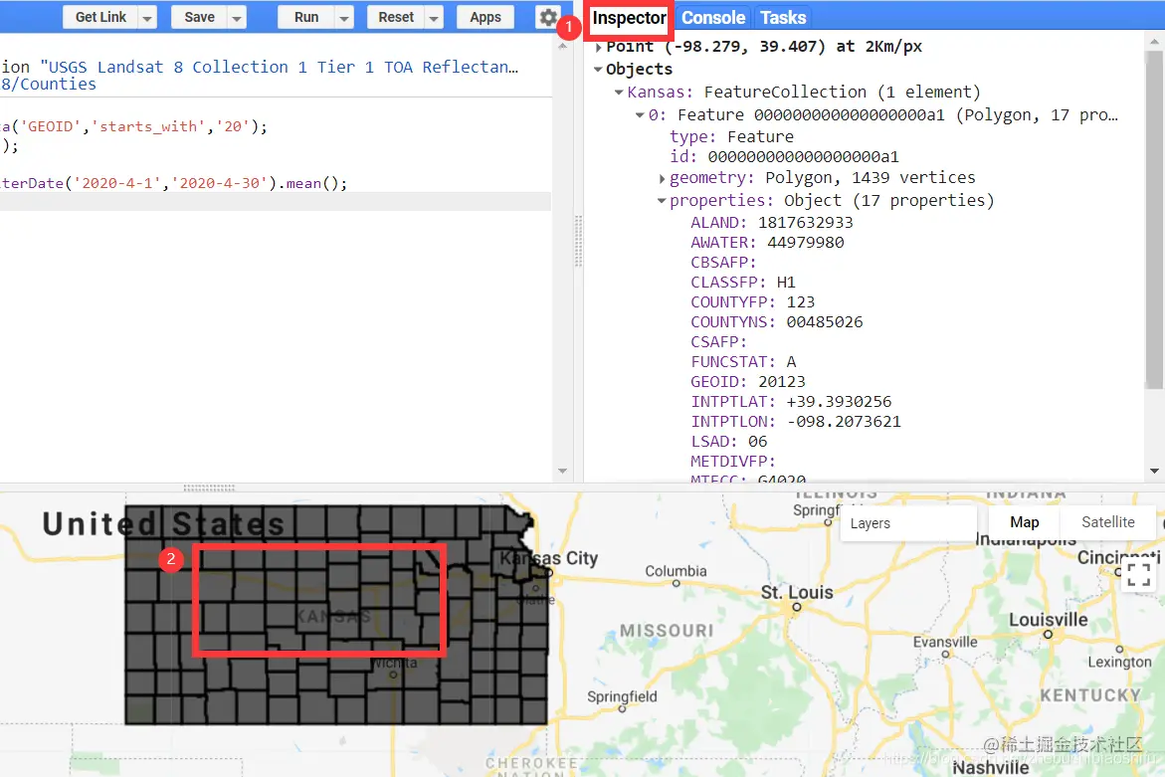
Task: Click the COUNTYFP: 123 property
Action: (752, 302)
